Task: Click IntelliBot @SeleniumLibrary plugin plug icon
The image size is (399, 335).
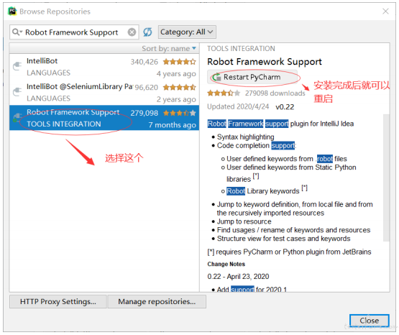Action: [17, 92]
